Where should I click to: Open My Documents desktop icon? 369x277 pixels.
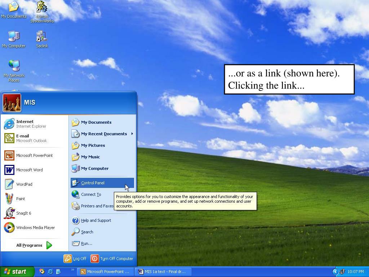click(x=14, y=10)
